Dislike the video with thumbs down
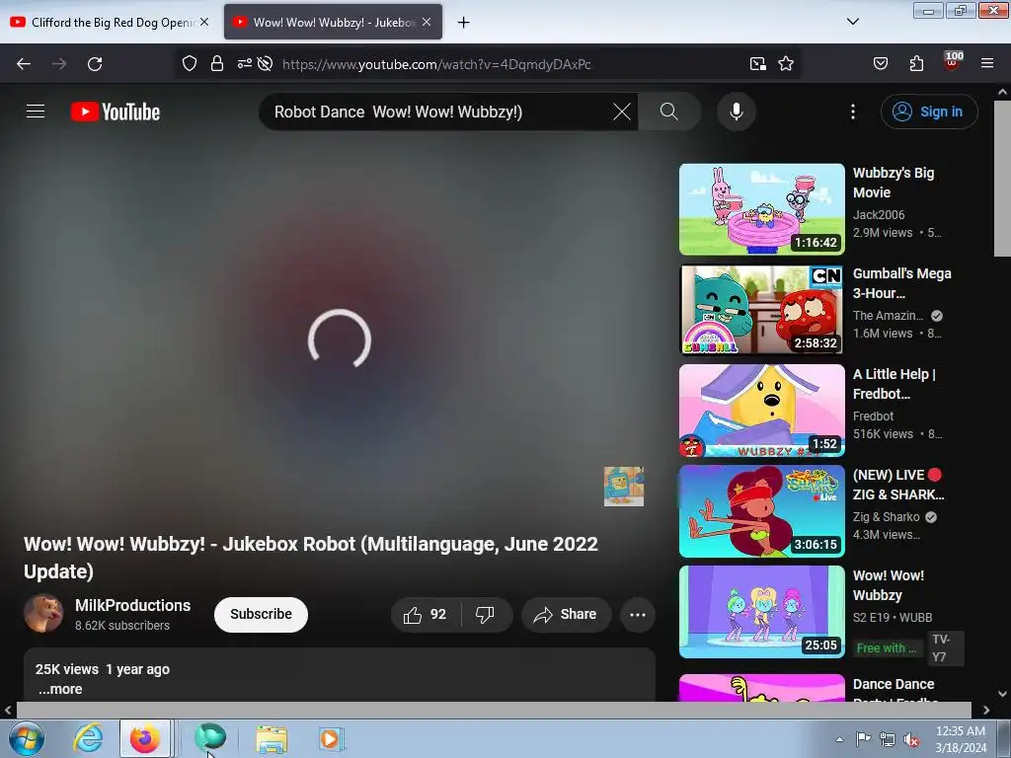This screenshot has height=758, width=1011. tap(486, 614)
